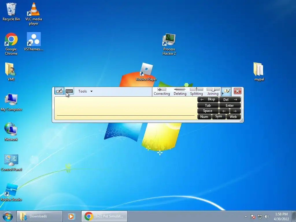The image size is (296, 222).
Task: Show the Splitting gesture demo
Action: point(197,92)
